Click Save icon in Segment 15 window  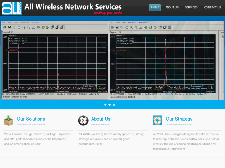(x=9, y=27)
